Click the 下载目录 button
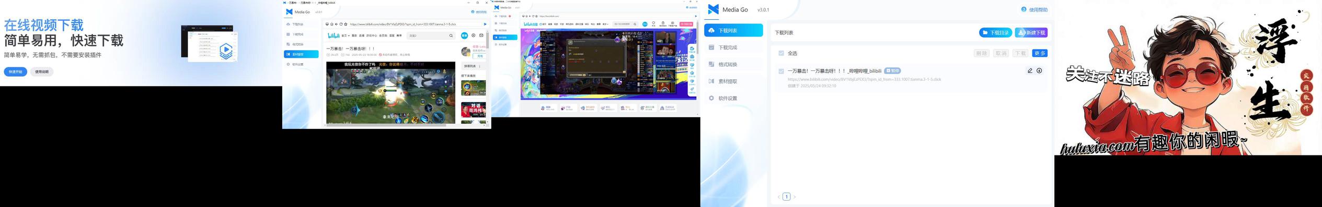The width and height of the screenshot is (1322, 207). point(995,32)
